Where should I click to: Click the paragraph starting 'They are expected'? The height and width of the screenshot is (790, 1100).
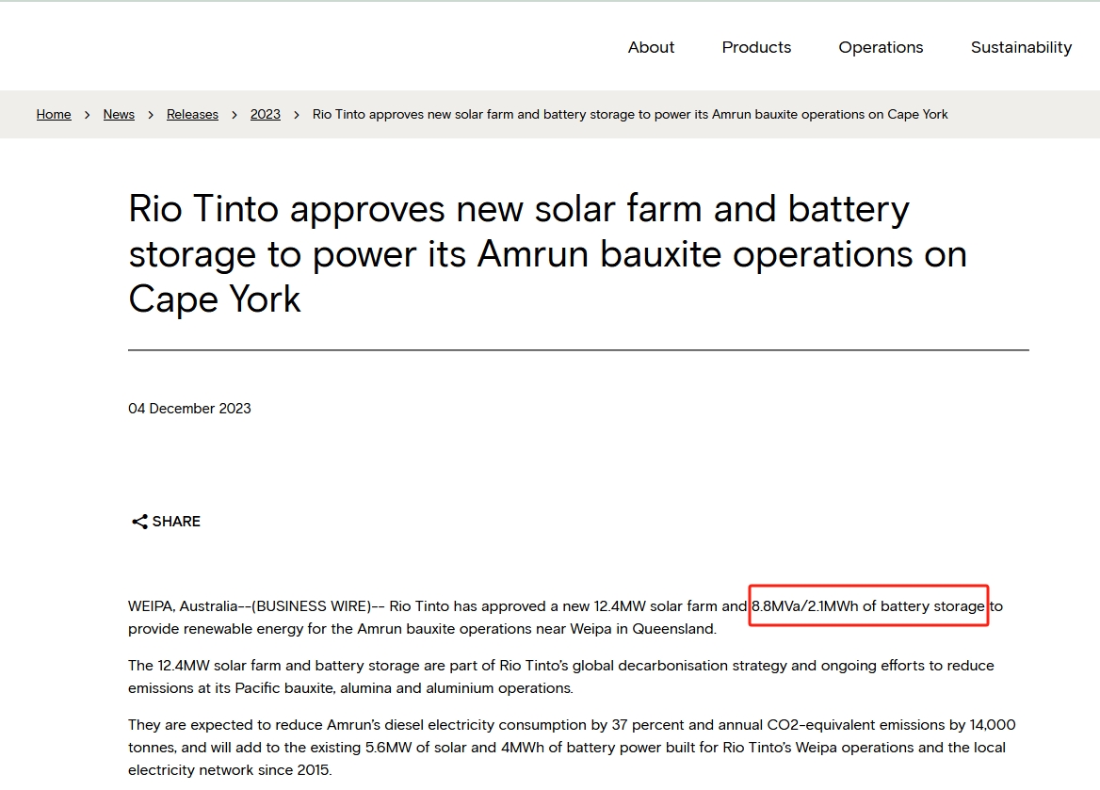(x=572, y=748)
